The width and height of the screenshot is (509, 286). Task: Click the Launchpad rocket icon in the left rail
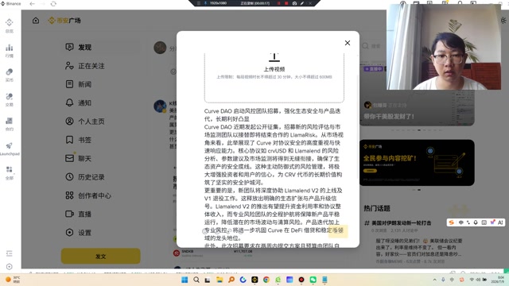[x=9, y=145]
